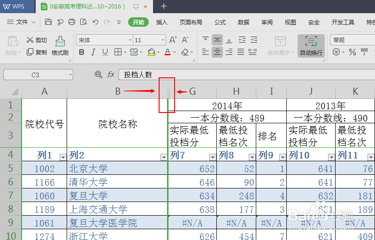The image size is (375, 240).
Task: Align text to top
Action: click(206, 40)
